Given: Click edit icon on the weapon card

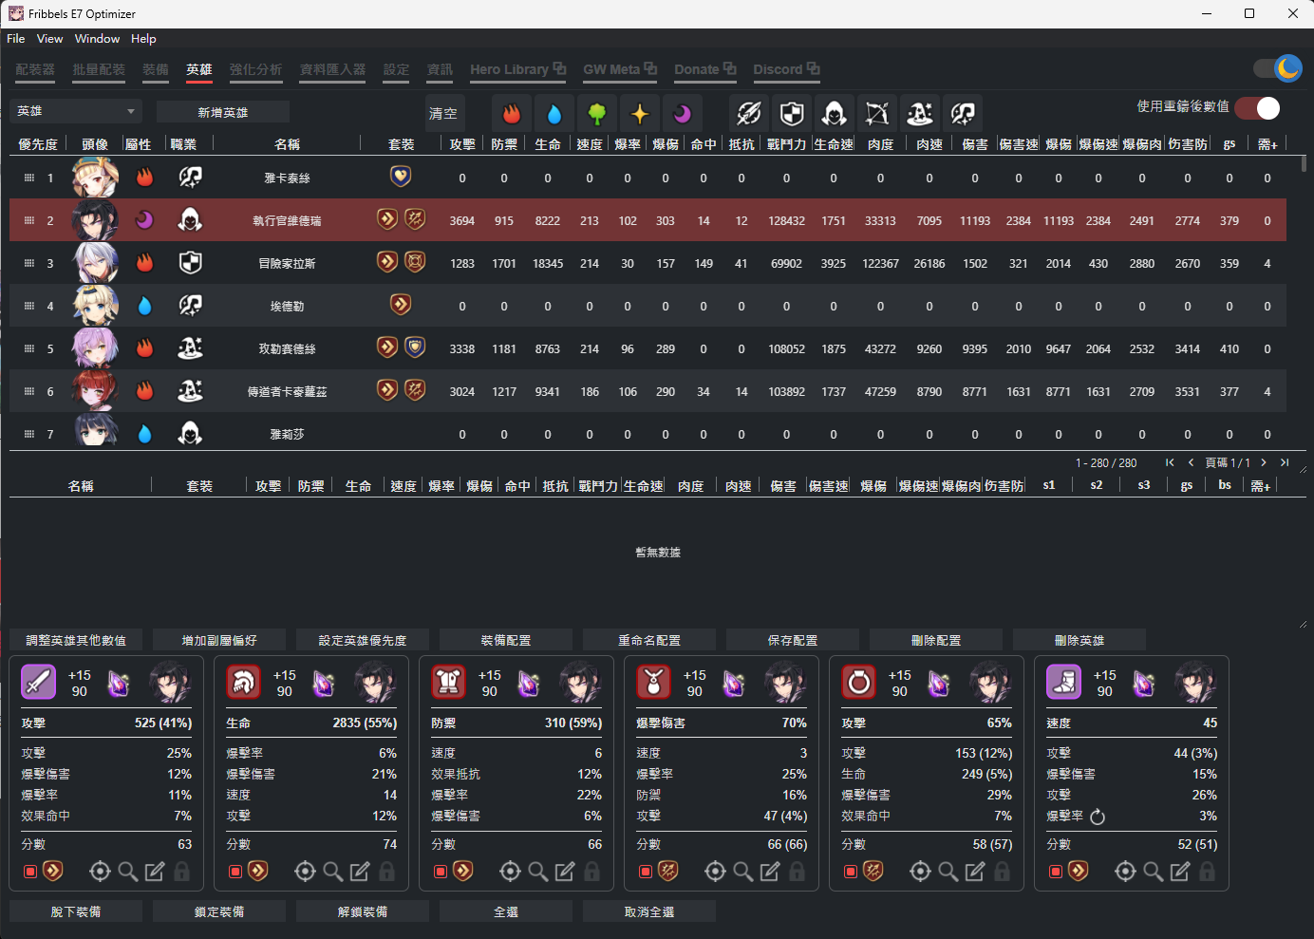Looking at the screenshot, I should coord(155,872).
